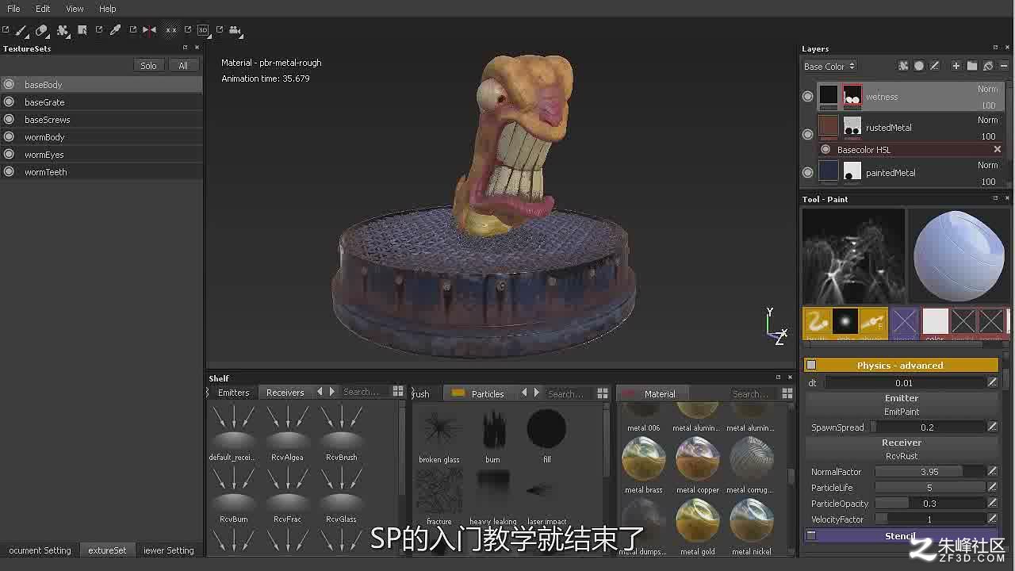This screenshot has width=1015, height=571.
Task: Edit the NormalFactor parameter pencil icon
Action: [992, 471]
